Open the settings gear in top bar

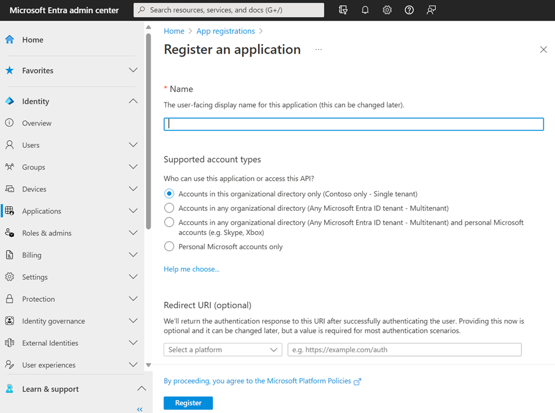click(387, 10)
